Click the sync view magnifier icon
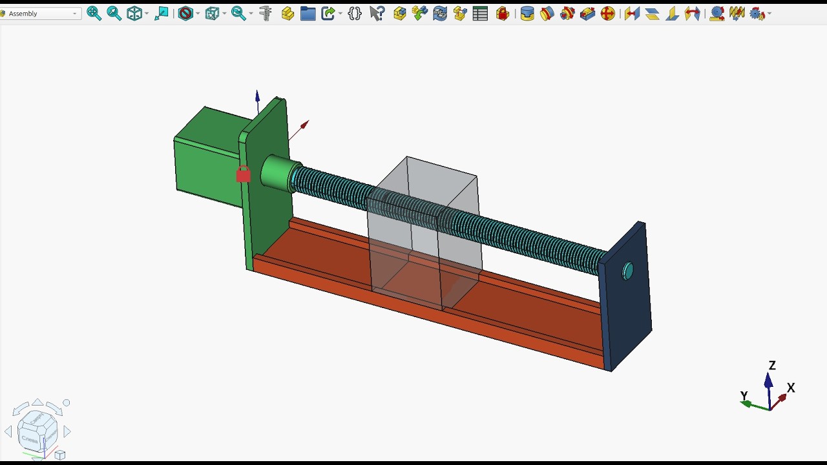 coord(238,14)
